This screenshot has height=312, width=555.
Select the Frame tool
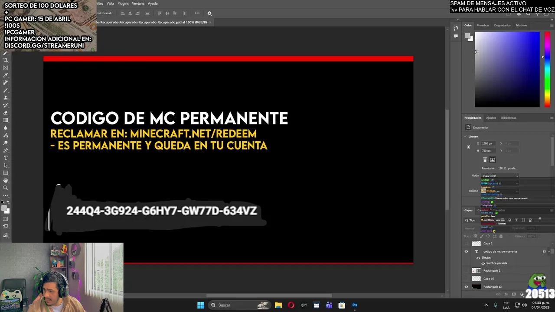click(6, 68)
